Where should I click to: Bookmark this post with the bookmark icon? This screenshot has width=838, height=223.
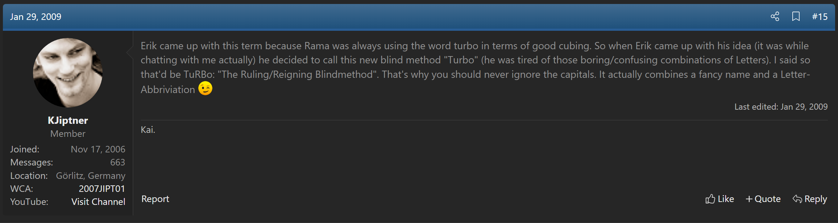796,16
